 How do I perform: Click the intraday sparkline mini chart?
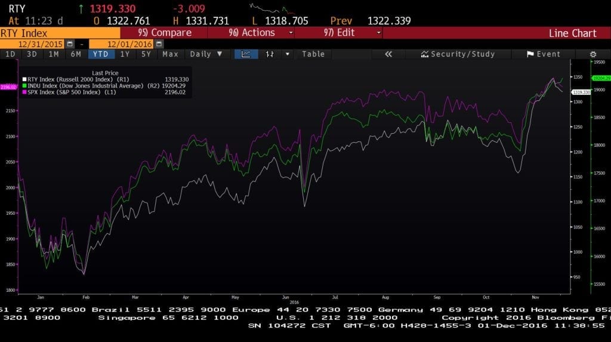coord(271,8)
